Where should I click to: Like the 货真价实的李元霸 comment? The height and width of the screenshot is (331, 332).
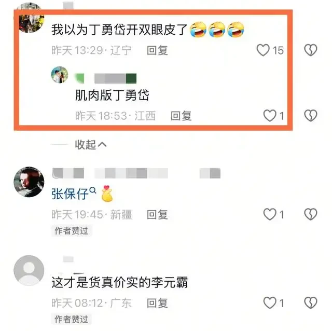[x=270, y=303]
